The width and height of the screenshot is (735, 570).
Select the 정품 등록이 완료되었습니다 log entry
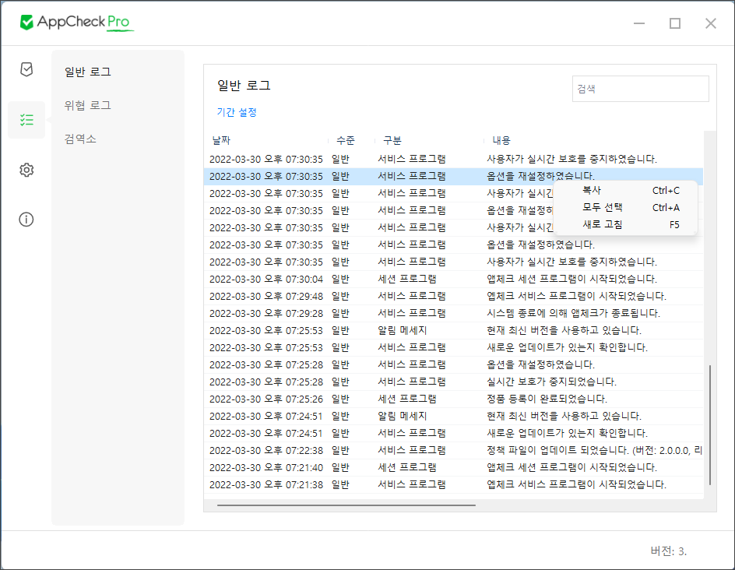tap(467, 399)
